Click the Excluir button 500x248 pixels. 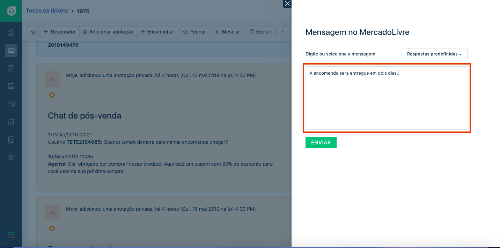coord(261,32)
